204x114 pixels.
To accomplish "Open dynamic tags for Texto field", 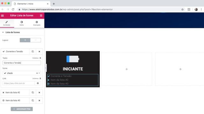I will coord(37,58).
